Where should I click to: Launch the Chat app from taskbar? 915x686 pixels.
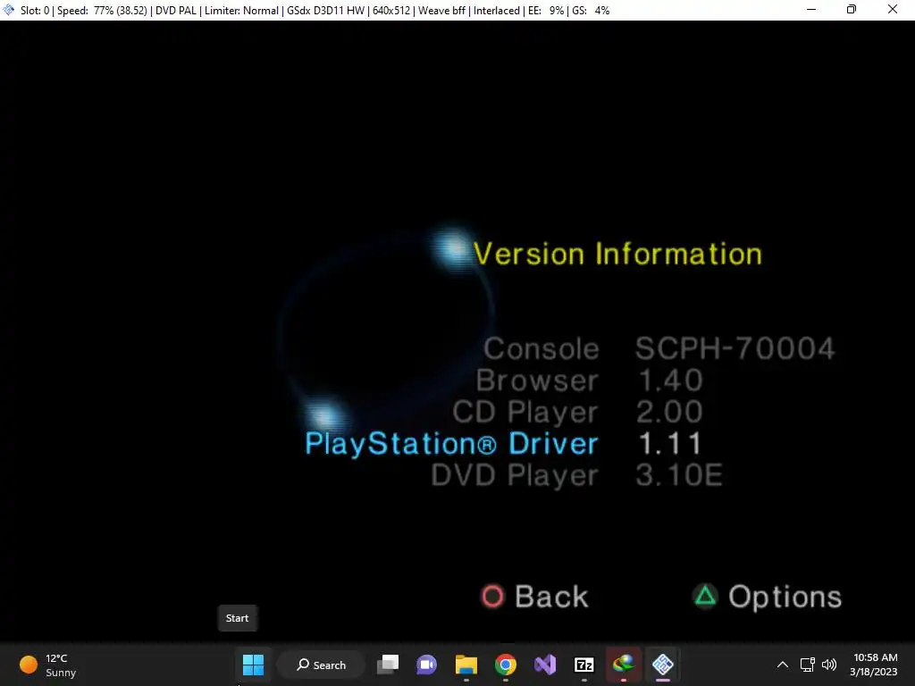click(426, 665)
